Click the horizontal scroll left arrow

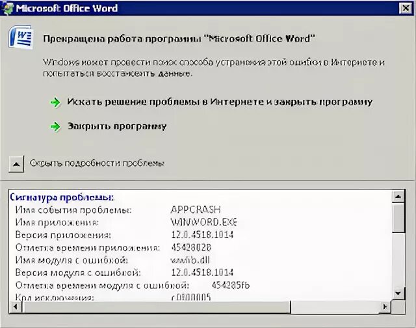(16, 307)
